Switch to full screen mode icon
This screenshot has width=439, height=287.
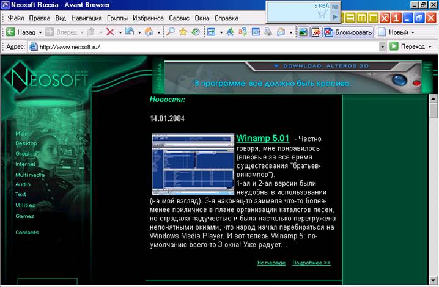[x=212, y=32]
